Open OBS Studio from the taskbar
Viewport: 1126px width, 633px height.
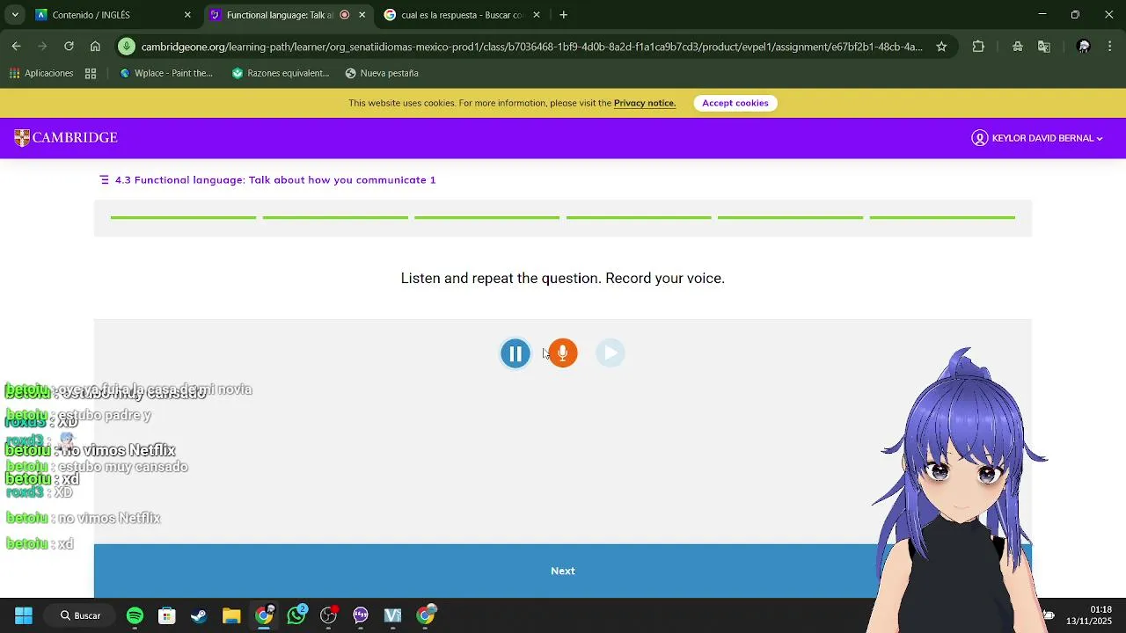coord(329,615)
